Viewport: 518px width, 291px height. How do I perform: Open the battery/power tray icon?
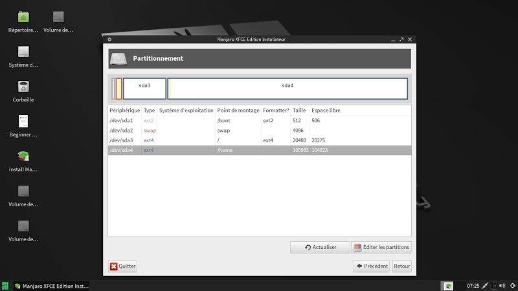pos(494,286)
